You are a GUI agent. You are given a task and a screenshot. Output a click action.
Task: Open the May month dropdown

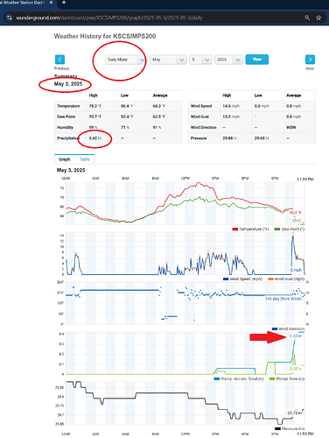coord(168,60)
